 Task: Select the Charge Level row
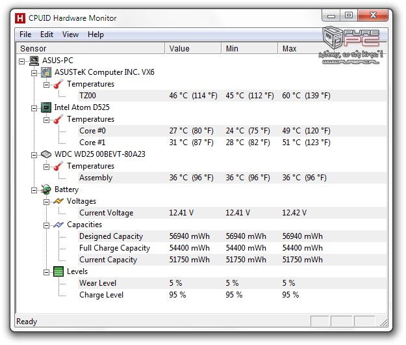click(x=233, y=295)
